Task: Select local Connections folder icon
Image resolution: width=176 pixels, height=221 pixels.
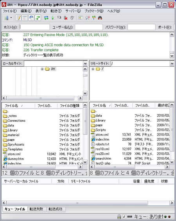Action: click(5, 121)
